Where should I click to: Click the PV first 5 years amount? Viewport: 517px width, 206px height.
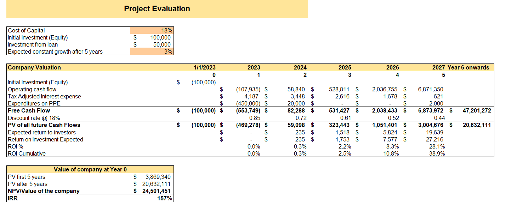[158, 176]
